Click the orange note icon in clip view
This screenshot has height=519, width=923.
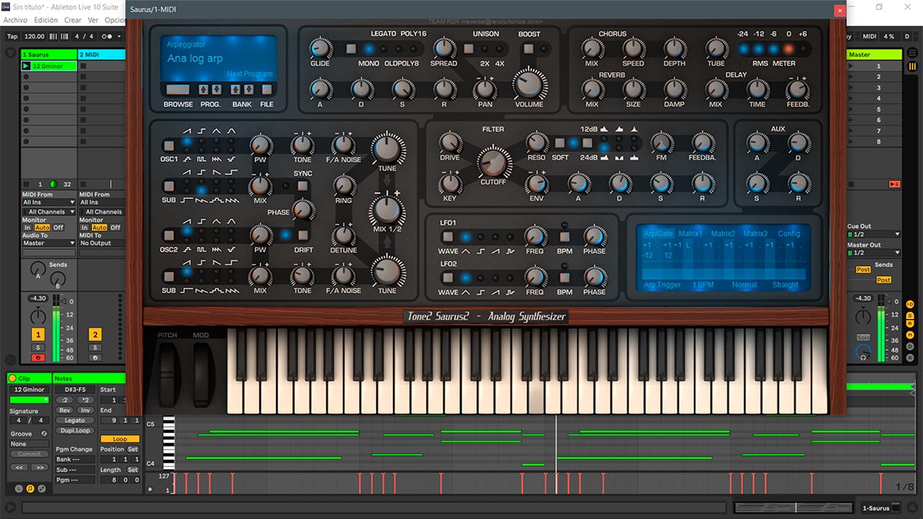click(x=30, y=488)
